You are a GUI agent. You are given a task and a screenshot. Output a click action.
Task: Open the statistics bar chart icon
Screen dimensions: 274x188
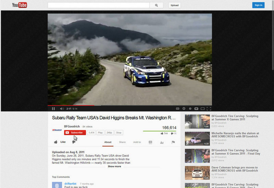click(x=162, y=142)
